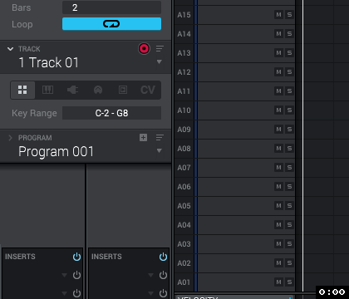Select pad row A10 label

click(x=184, y=110)
